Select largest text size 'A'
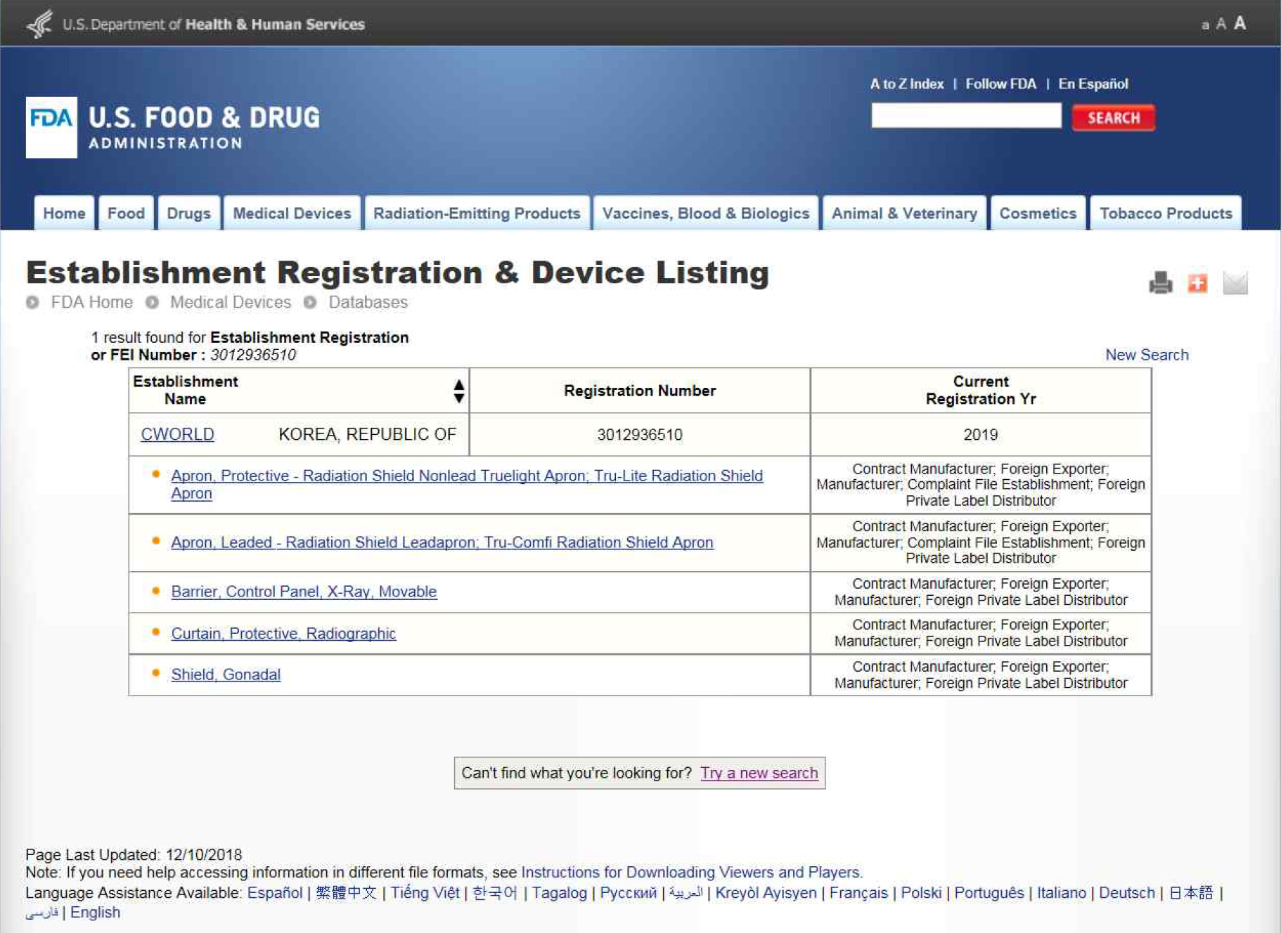 [x=1240, y=22]
